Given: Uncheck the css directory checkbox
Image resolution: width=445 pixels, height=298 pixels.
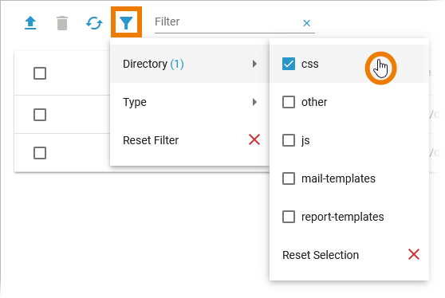Looking at the screenshot, I should click(x=289, y=64).
